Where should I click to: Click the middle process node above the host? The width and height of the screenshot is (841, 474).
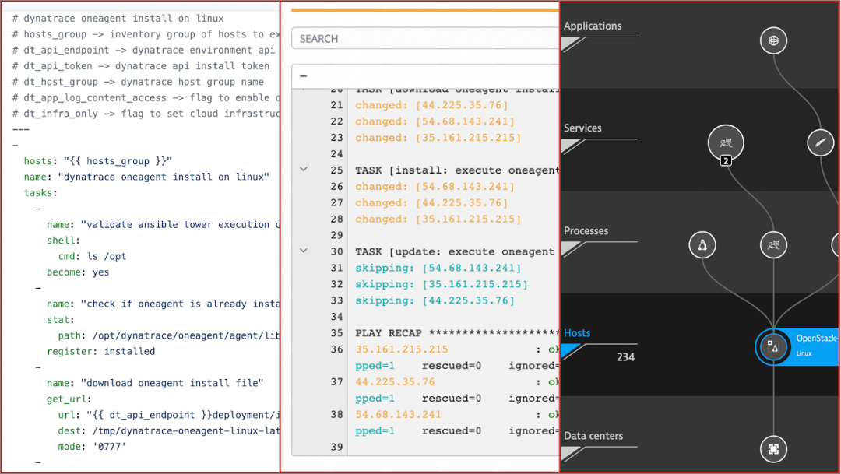(x=773, y=245)
